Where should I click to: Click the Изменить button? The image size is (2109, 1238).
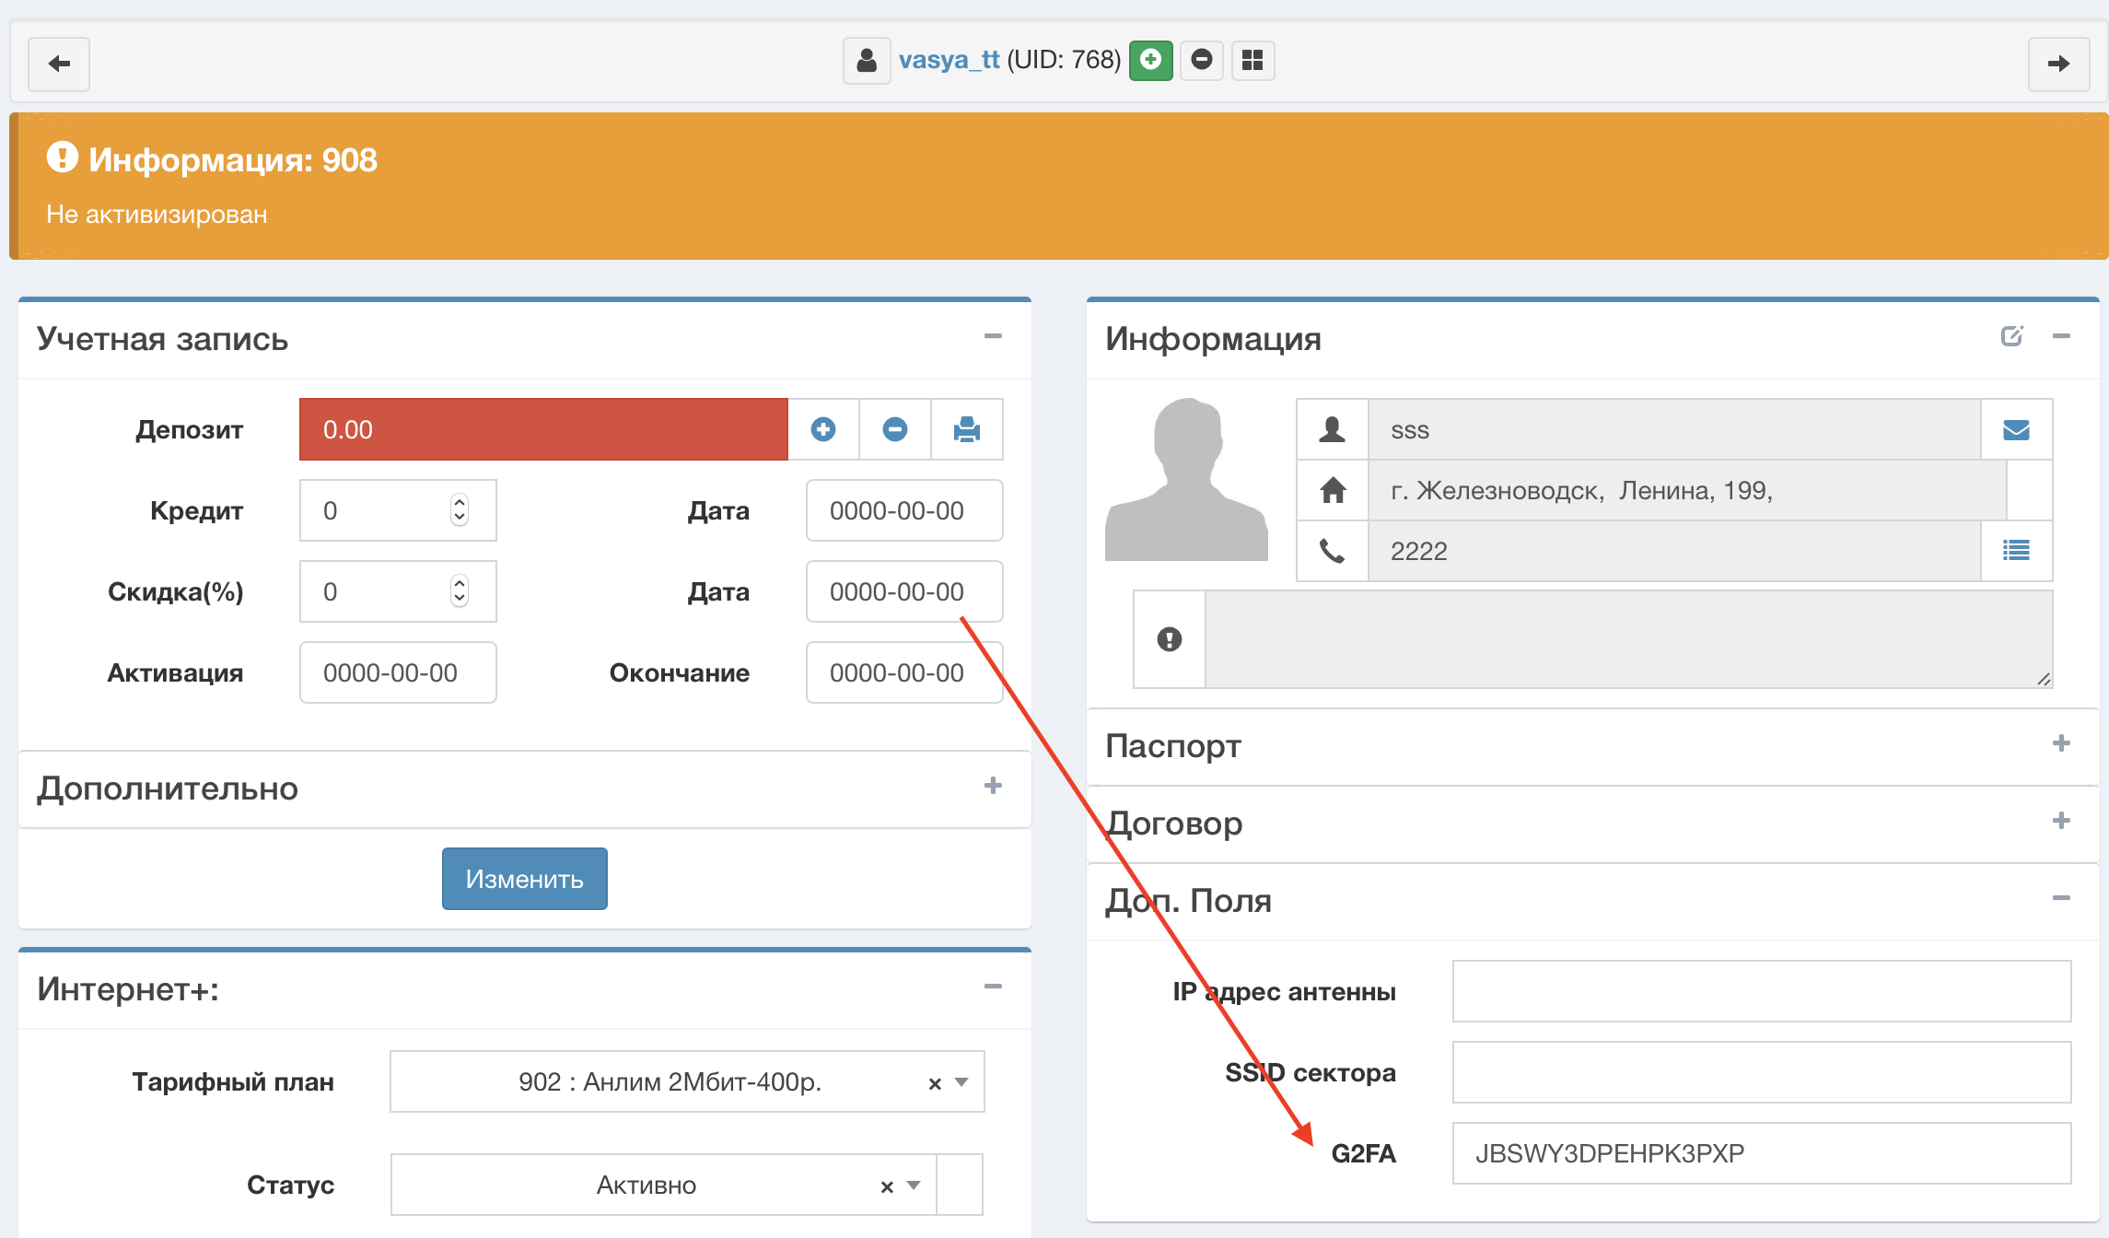point(524,879)
